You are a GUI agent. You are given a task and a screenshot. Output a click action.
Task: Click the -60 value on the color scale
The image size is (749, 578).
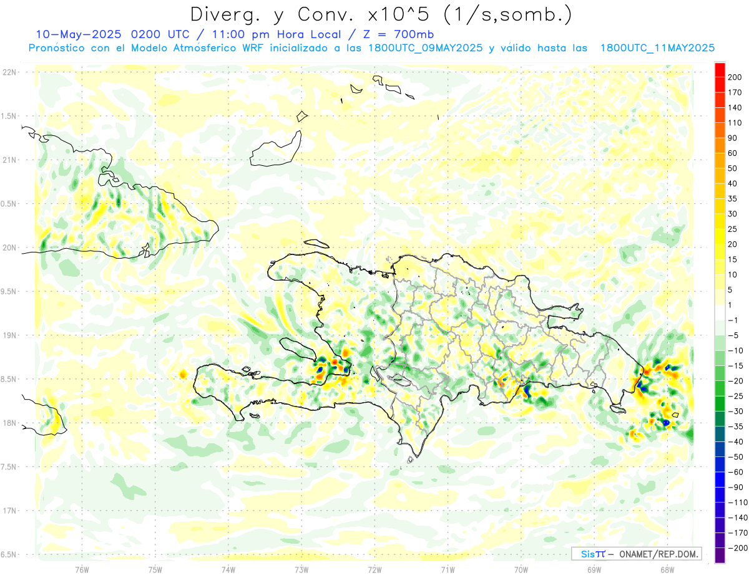tap(737, 473)
